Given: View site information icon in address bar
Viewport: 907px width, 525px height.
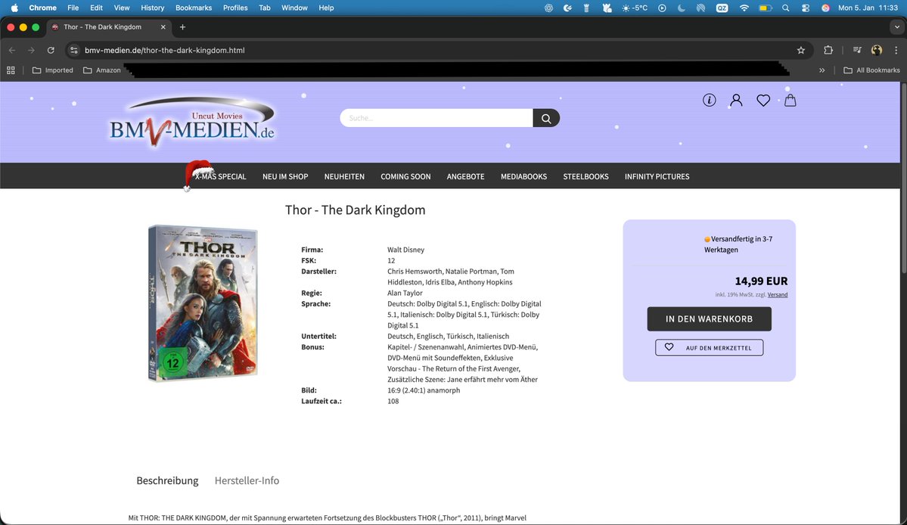Looking at the screenshot, I should coord(74,50).
